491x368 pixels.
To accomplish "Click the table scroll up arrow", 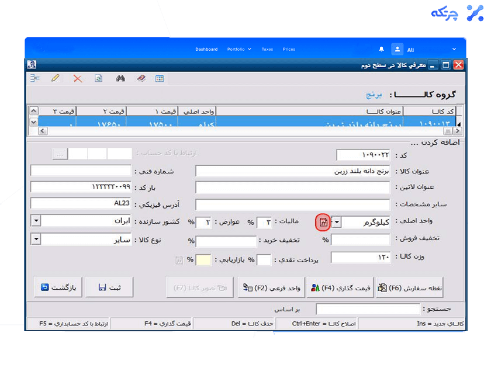I will pos(34,111).
